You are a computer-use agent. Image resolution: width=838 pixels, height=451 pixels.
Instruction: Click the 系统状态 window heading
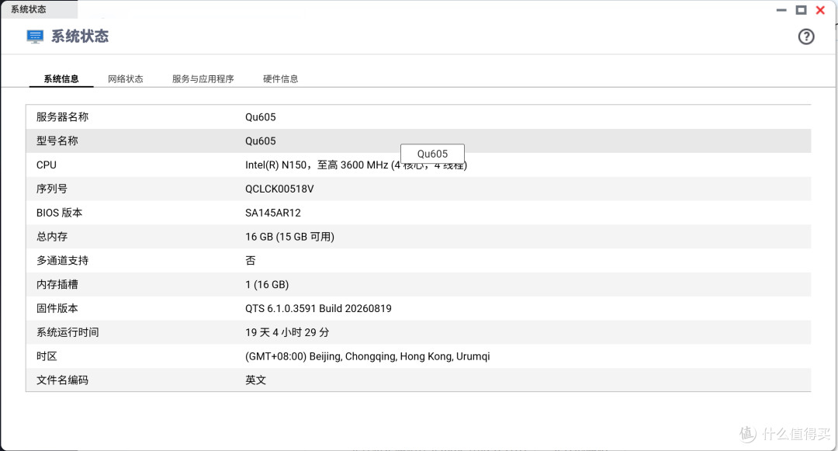tap(80, 36)
